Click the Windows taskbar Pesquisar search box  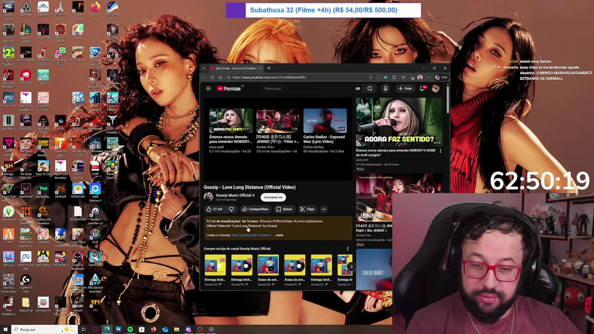(x=44, y=329)
